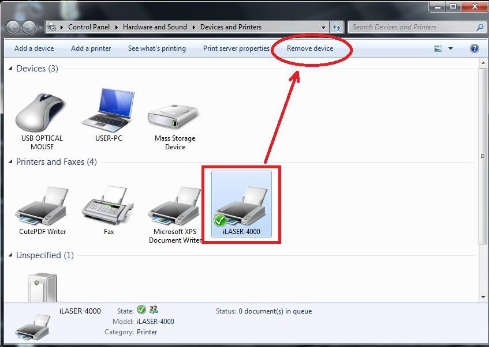Select the iLASER-4000 printer icon

(x=241, y=206)
